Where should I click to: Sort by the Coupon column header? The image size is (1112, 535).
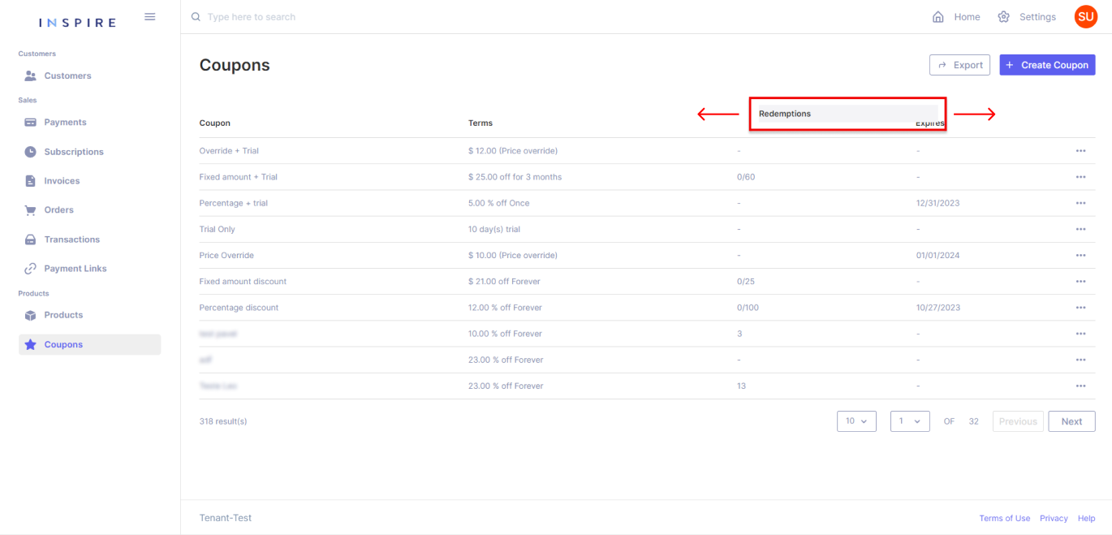(x=215, y=123)
